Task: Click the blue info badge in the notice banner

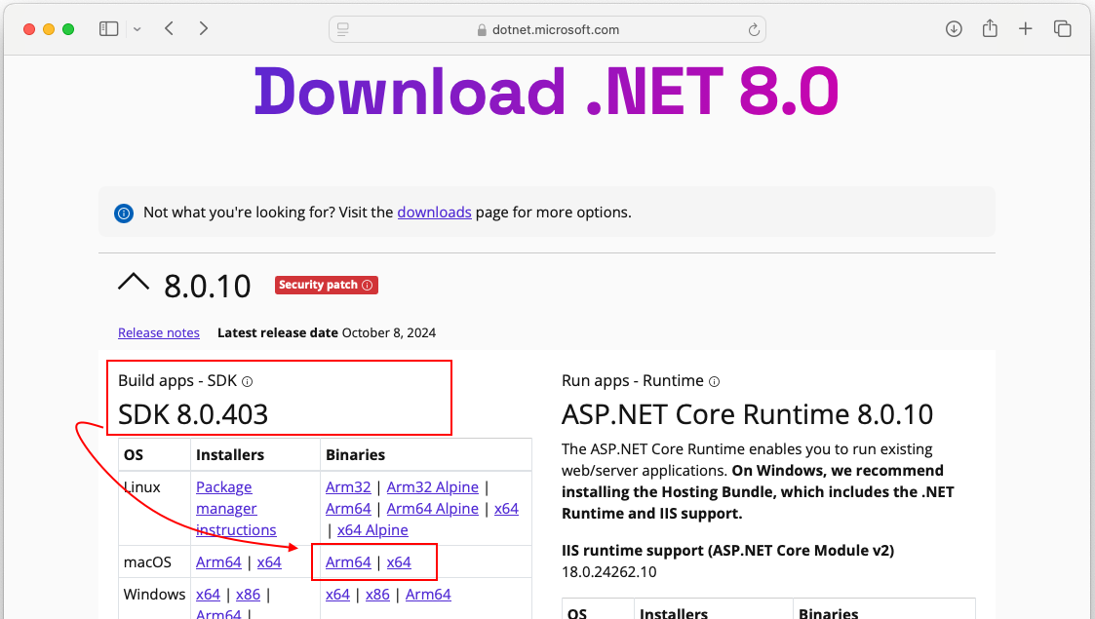Action: [x=123, y=212]
